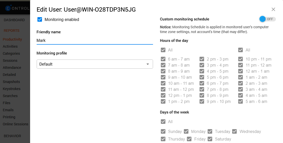
Task: Open the Files report
Action: pyautogui.click(x=7, y=103)
